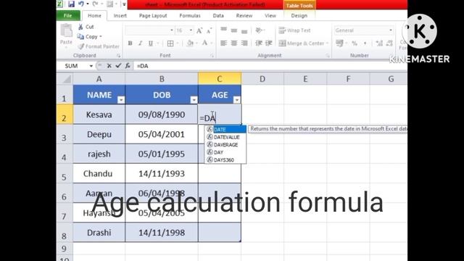The image size is (464, 261).
Task: Click the Insert Function fx icon
Action: [128, 66]
